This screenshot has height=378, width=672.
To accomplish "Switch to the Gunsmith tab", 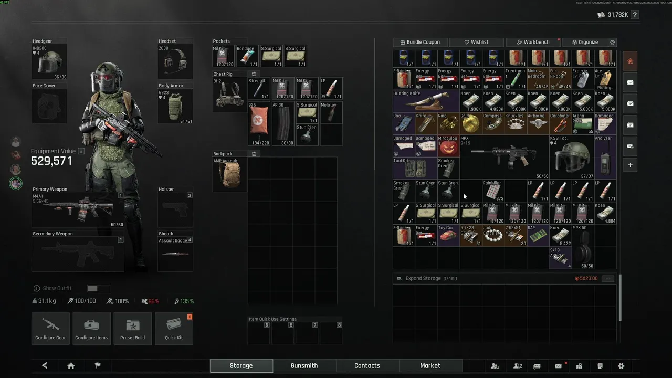I will pyautogui.click(x=304, y=365).
